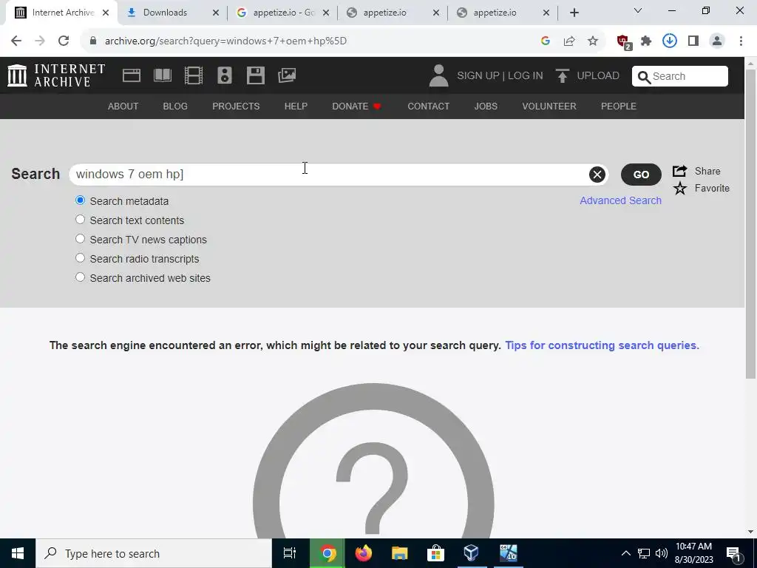This screenshot has height=568, width=757.
Task: Open the JOBS menu item
Action: click(x=486, y=106)
